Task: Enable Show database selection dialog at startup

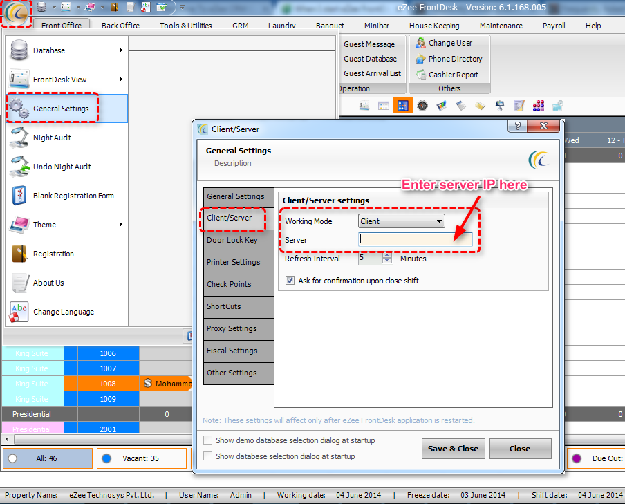Action: 207,456
